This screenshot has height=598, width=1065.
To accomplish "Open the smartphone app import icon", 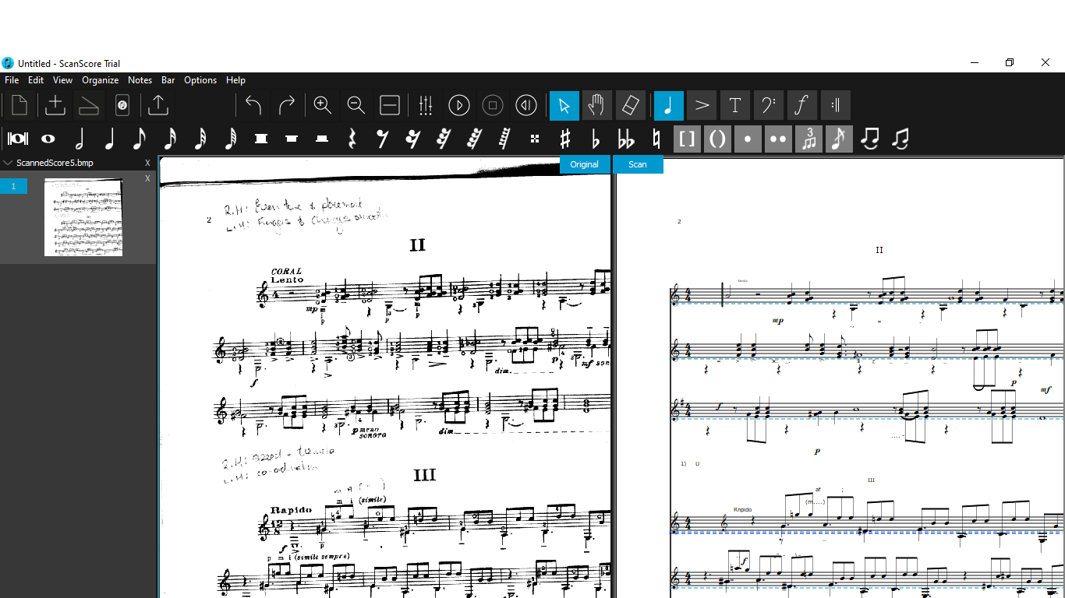I will pos(122,105).
